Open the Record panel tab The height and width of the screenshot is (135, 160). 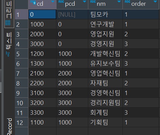(x=9, y=127)
